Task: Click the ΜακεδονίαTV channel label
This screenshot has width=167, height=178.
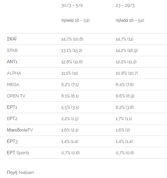Action: pyautogui.click(x=20, y=130)
